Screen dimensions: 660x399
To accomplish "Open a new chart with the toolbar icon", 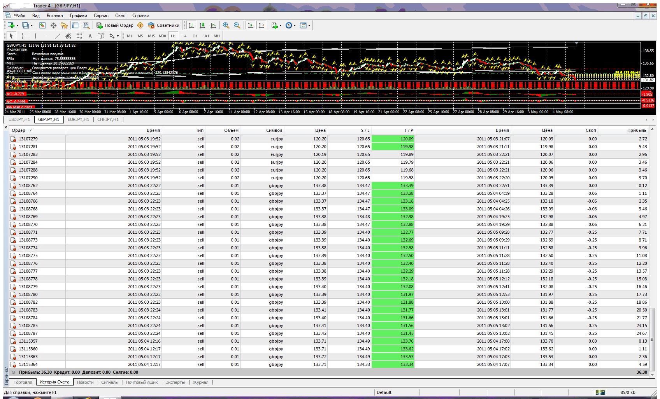I will [x=11, y=25].
